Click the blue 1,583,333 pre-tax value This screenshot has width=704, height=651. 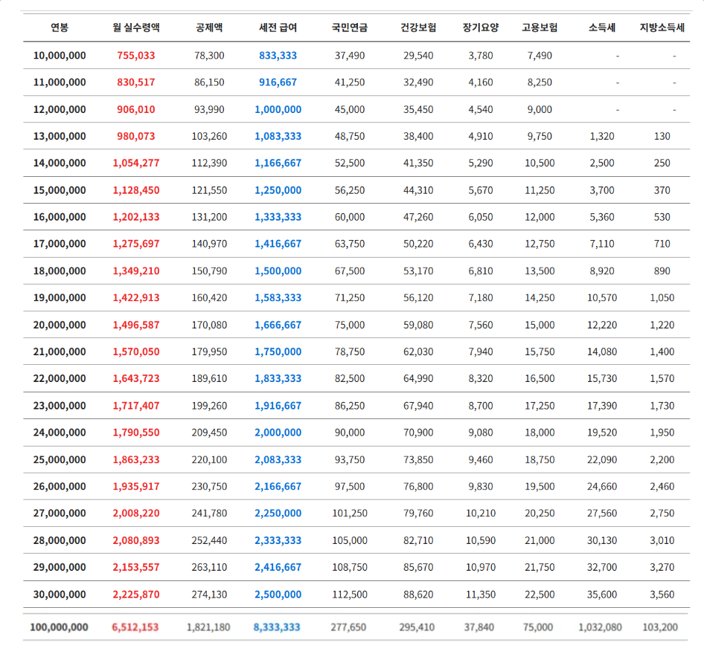click(278, 298)
